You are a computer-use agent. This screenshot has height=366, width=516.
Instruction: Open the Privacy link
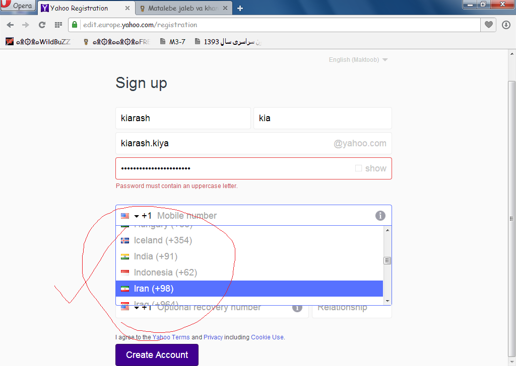click(213, 337)
